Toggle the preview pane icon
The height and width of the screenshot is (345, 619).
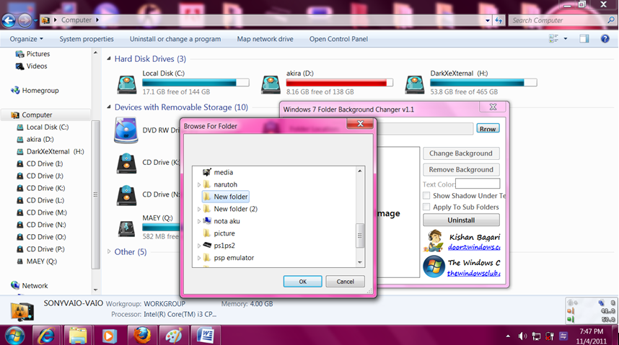584,39
